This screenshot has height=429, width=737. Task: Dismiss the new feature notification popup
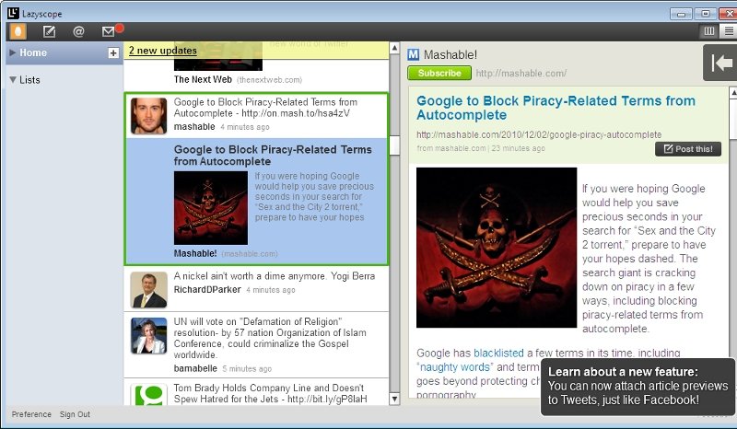[x=638, y=387]
